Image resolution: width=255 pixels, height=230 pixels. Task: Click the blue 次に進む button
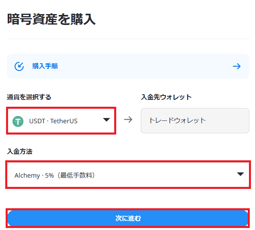[127, 218]
